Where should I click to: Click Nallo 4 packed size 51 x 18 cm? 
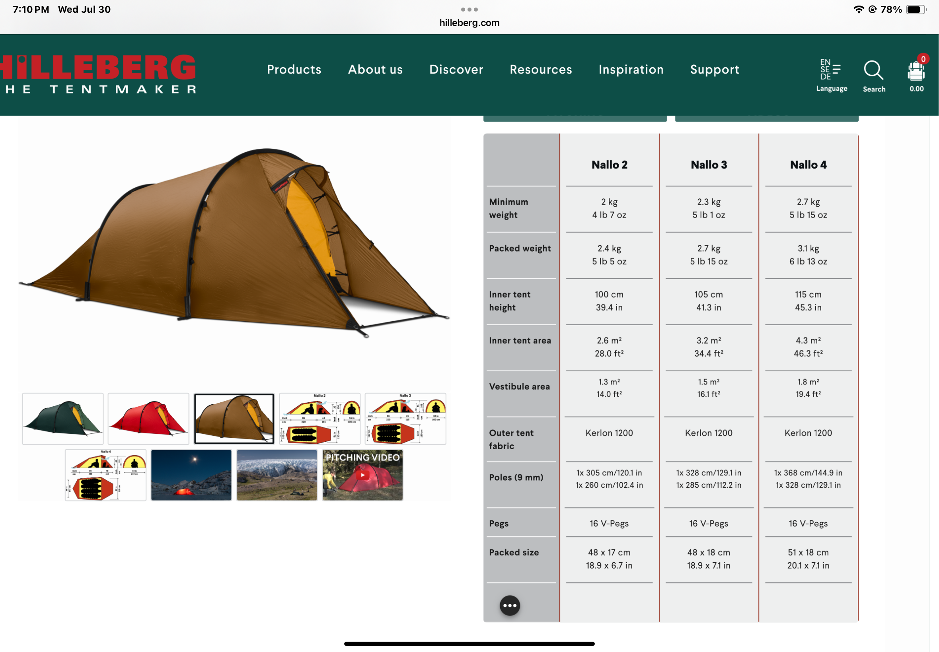(808, 552)
